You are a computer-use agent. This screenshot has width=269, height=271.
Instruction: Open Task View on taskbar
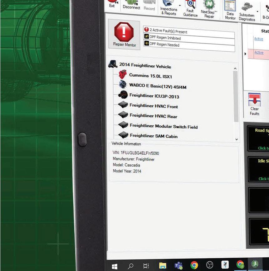point(146,266)
